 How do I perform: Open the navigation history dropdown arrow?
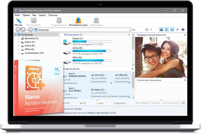[x=27, y=30]
